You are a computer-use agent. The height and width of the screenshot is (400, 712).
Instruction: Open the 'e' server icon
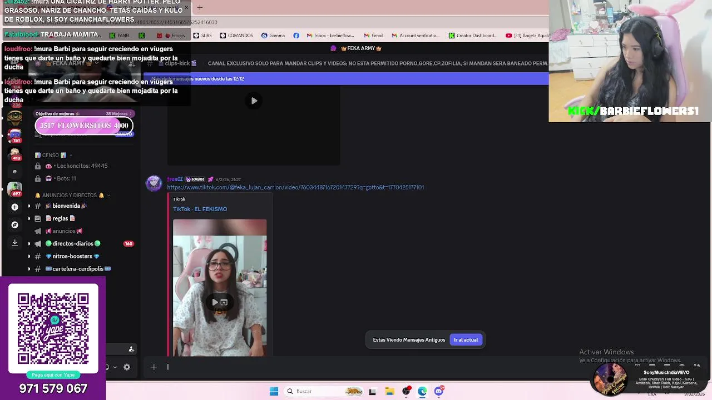coord(14,171)
